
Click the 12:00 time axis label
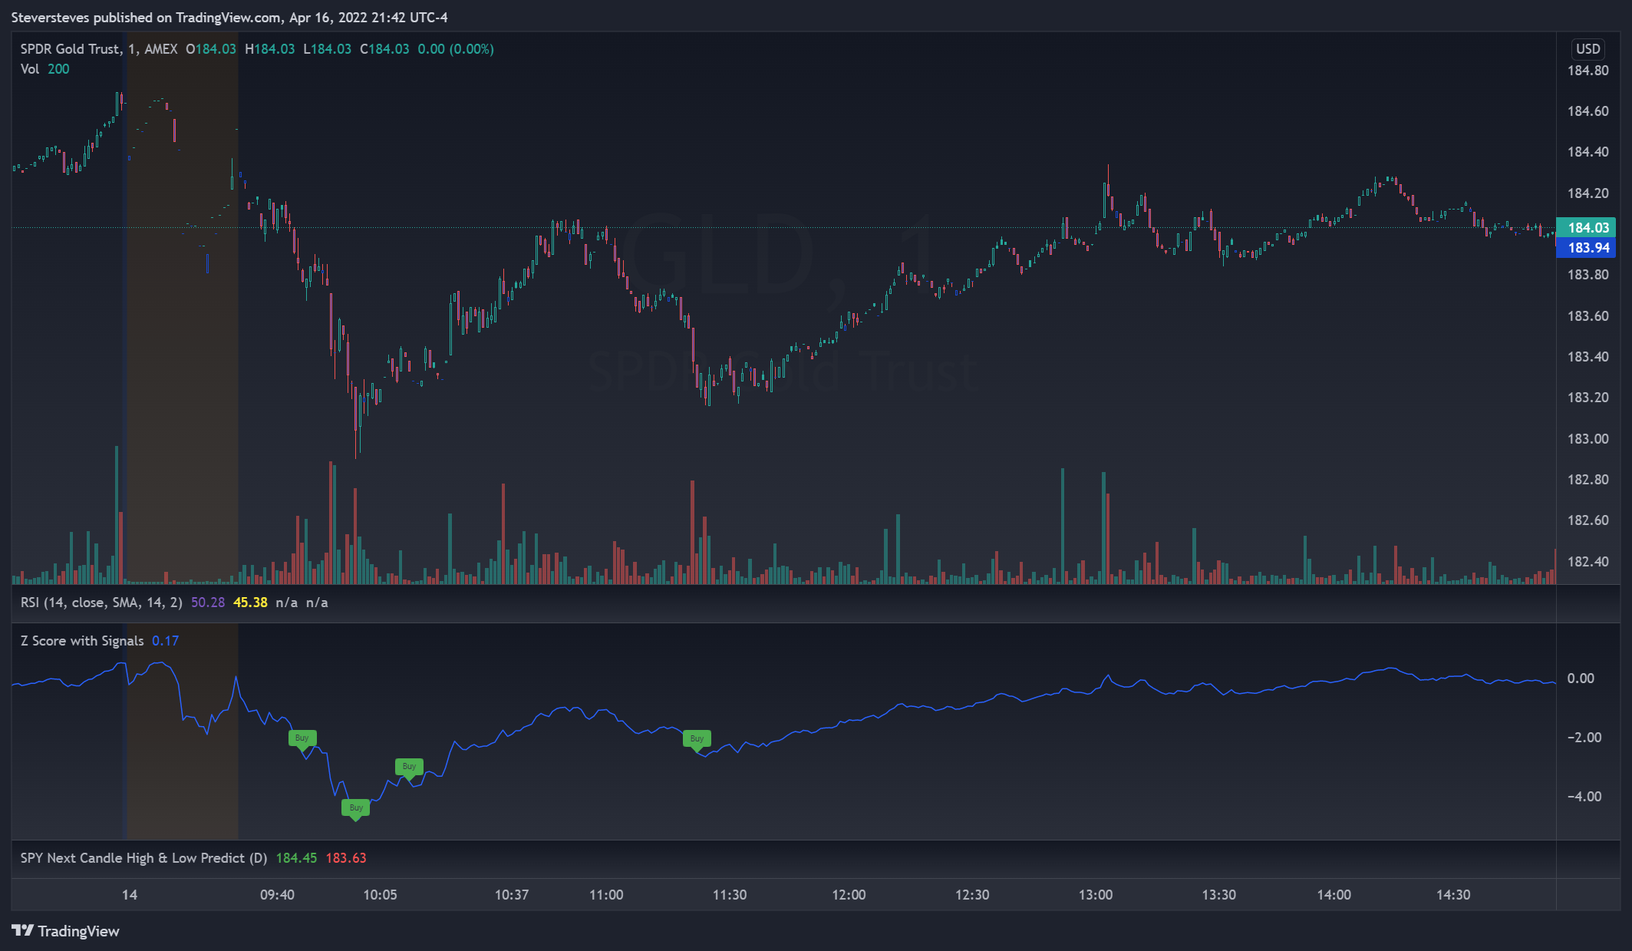pos(849,895)
